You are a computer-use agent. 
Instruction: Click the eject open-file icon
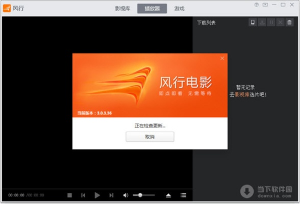(168, 195)
